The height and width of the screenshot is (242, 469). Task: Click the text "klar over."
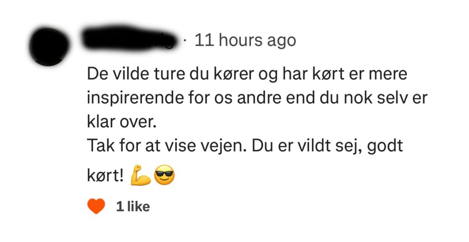[122, 122]
